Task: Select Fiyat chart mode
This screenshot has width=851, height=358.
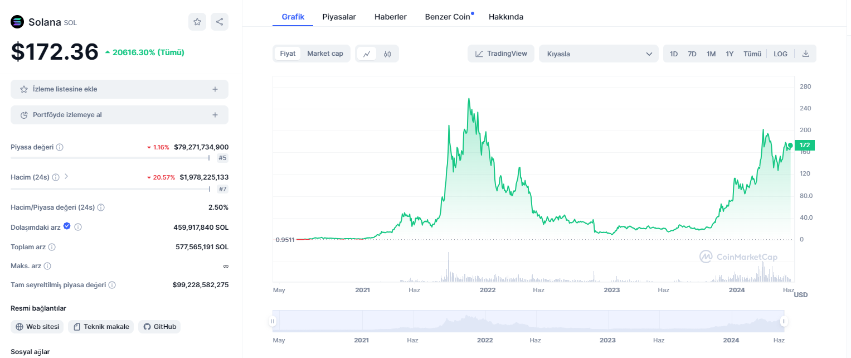Action: [288, 54]
